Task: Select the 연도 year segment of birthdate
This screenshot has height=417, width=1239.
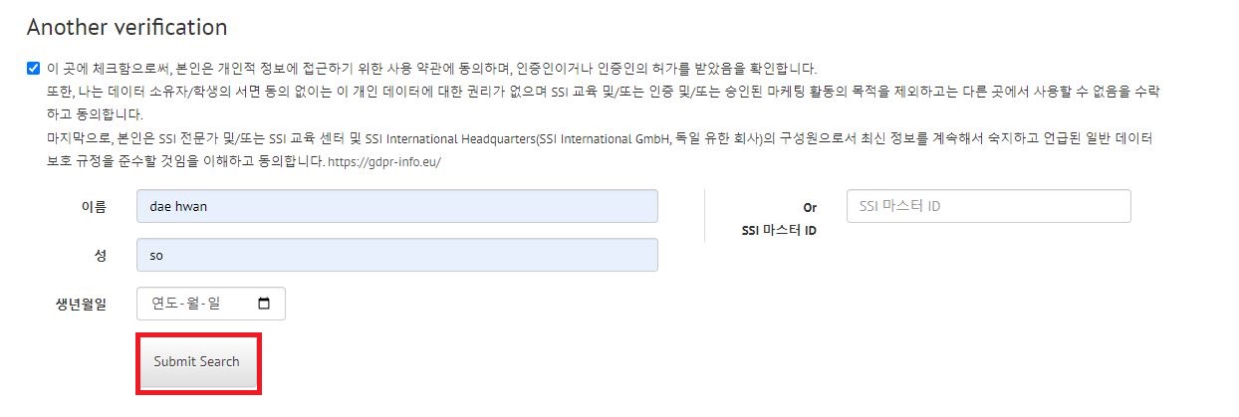Action: (x=164, y=304)
